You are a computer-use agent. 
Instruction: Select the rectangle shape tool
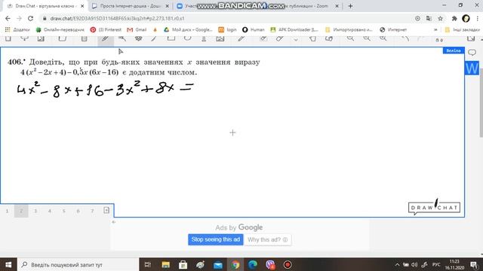click(171, 38)
